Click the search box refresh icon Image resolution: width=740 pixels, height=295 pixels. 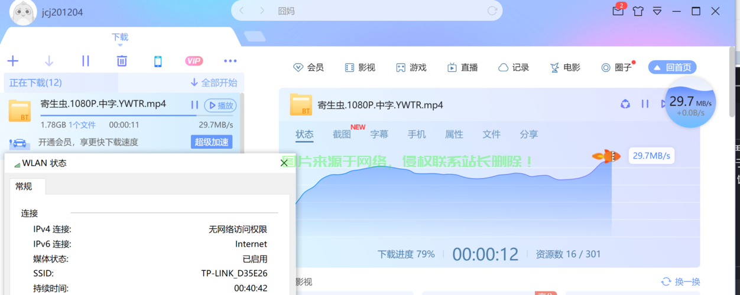(491, 11)
